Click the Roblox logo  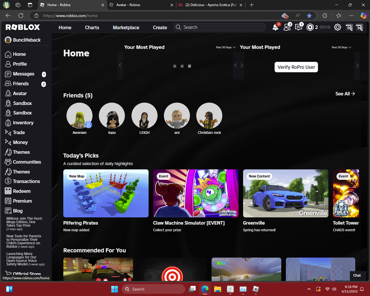pyautogui.click(x=23, y=27)
